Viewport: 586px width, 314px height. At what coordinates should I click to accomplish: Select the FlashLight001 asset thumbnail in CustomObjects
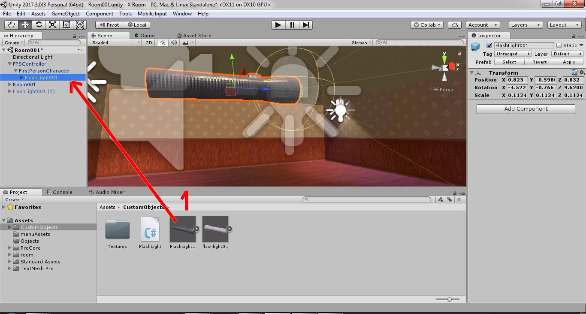click(x=183, y=229)
